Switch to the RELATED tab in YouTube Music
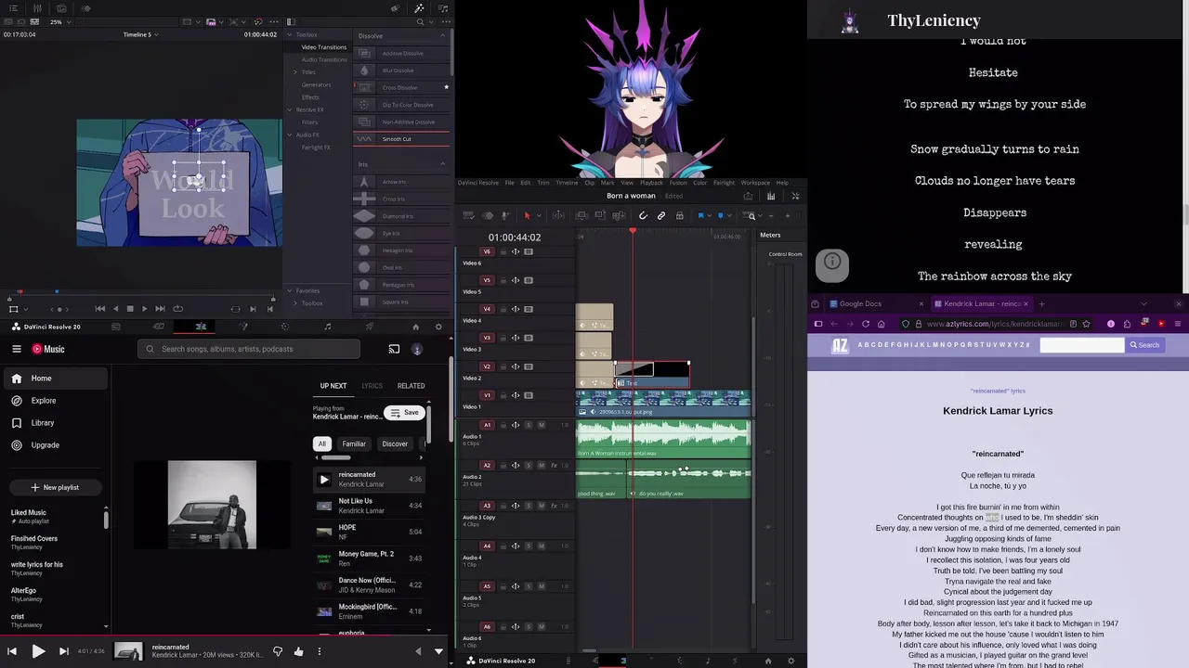The image size is (1189, 668). coord(411,386)
